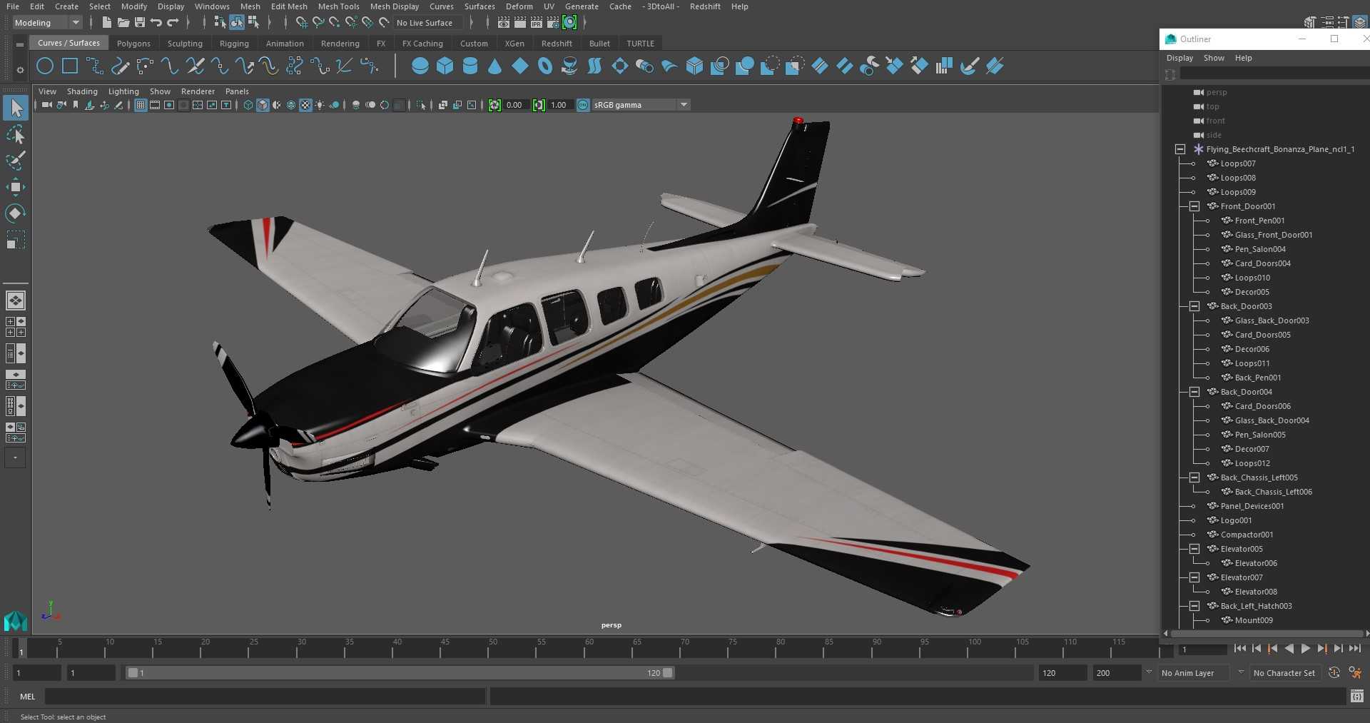Click the Outliner horizontal scrollbar
Image resolution: width=1370 pixels, height=723 pixels.
coord(1266,633)
